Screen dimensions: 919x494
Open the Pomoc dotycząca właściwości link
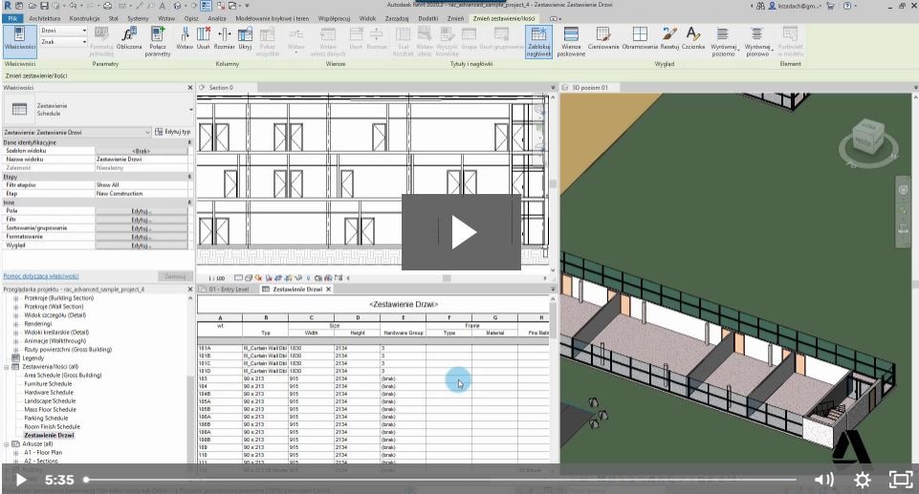tap(41, 276)
